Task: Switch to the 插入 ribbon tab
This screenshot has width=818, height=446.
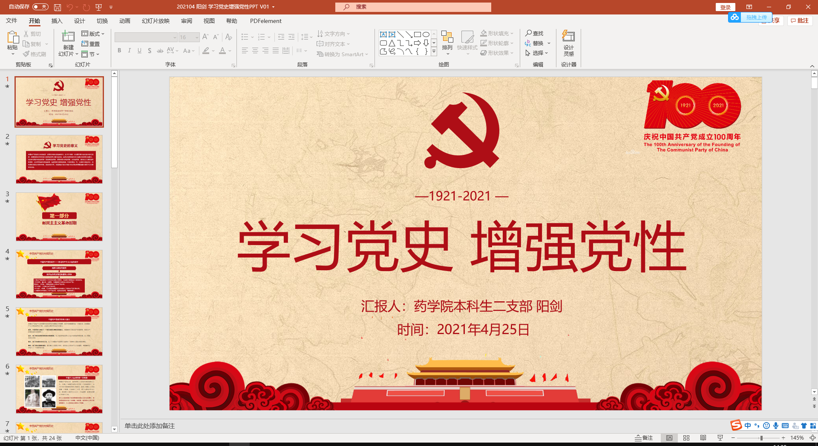Action: pyautogui.click(x=57, y=21)
